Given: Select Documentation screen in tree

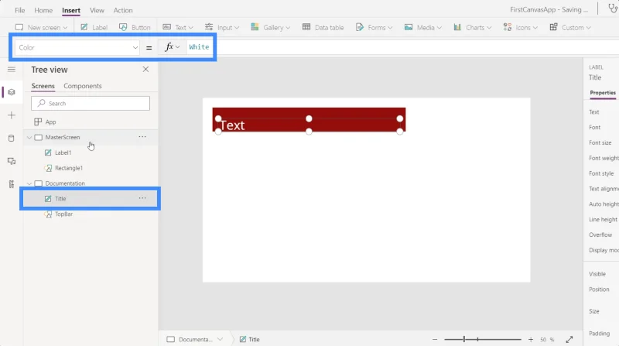Looking at the screenshot, I should click(x=65, y=183).
